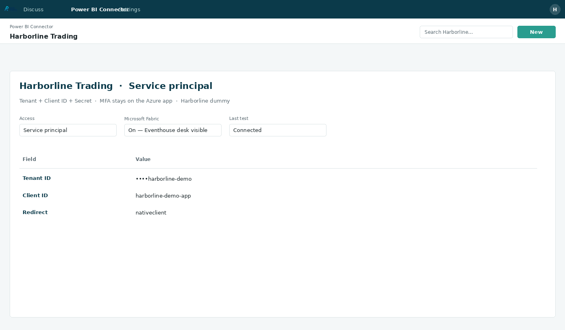Focus the Search Harborline field
This screenshot has height=330, width=565.
pos(466,32)
